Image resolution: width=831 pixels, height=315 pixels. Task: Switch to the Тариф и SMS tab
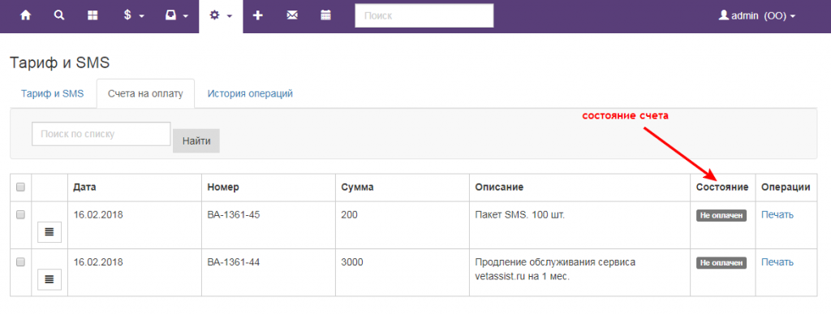53,94
